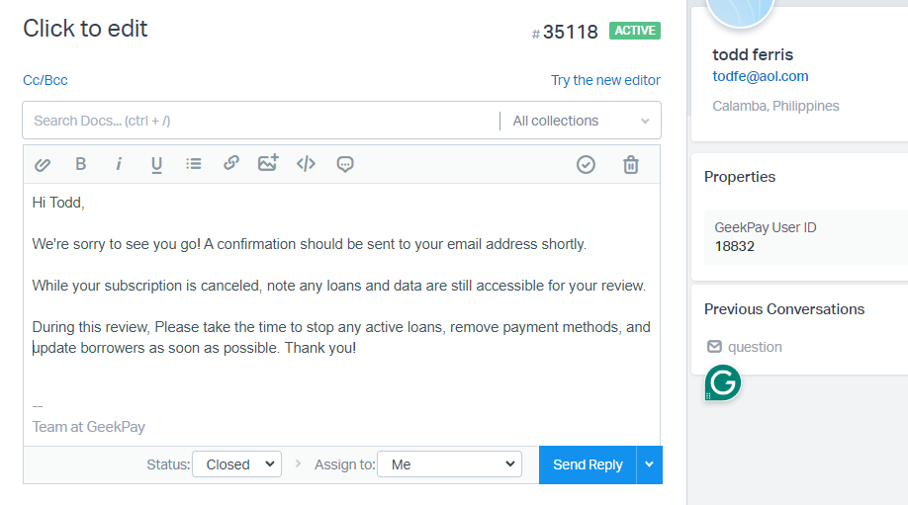
Task: Open the Status dropdown set to Closed
Action: pyautogui.click(x=236, y=464)
